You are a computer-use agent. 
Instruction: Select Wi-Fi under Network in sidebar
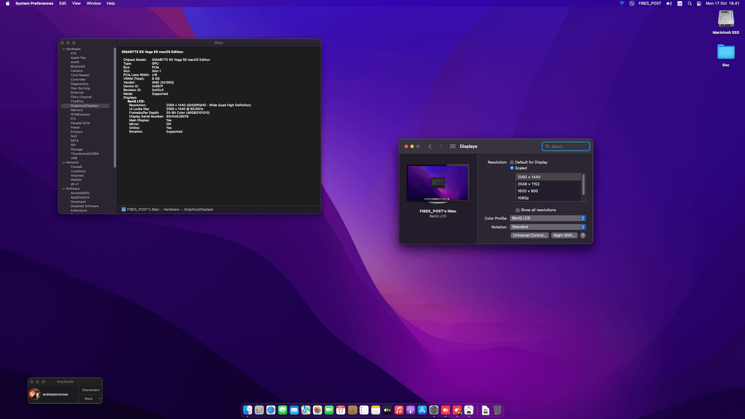pos(74,184)
